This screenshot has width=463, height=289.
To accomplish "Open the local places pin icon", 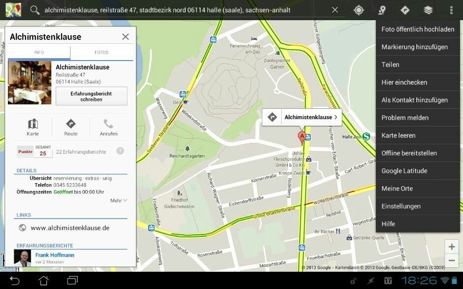I will click(382, 10).
